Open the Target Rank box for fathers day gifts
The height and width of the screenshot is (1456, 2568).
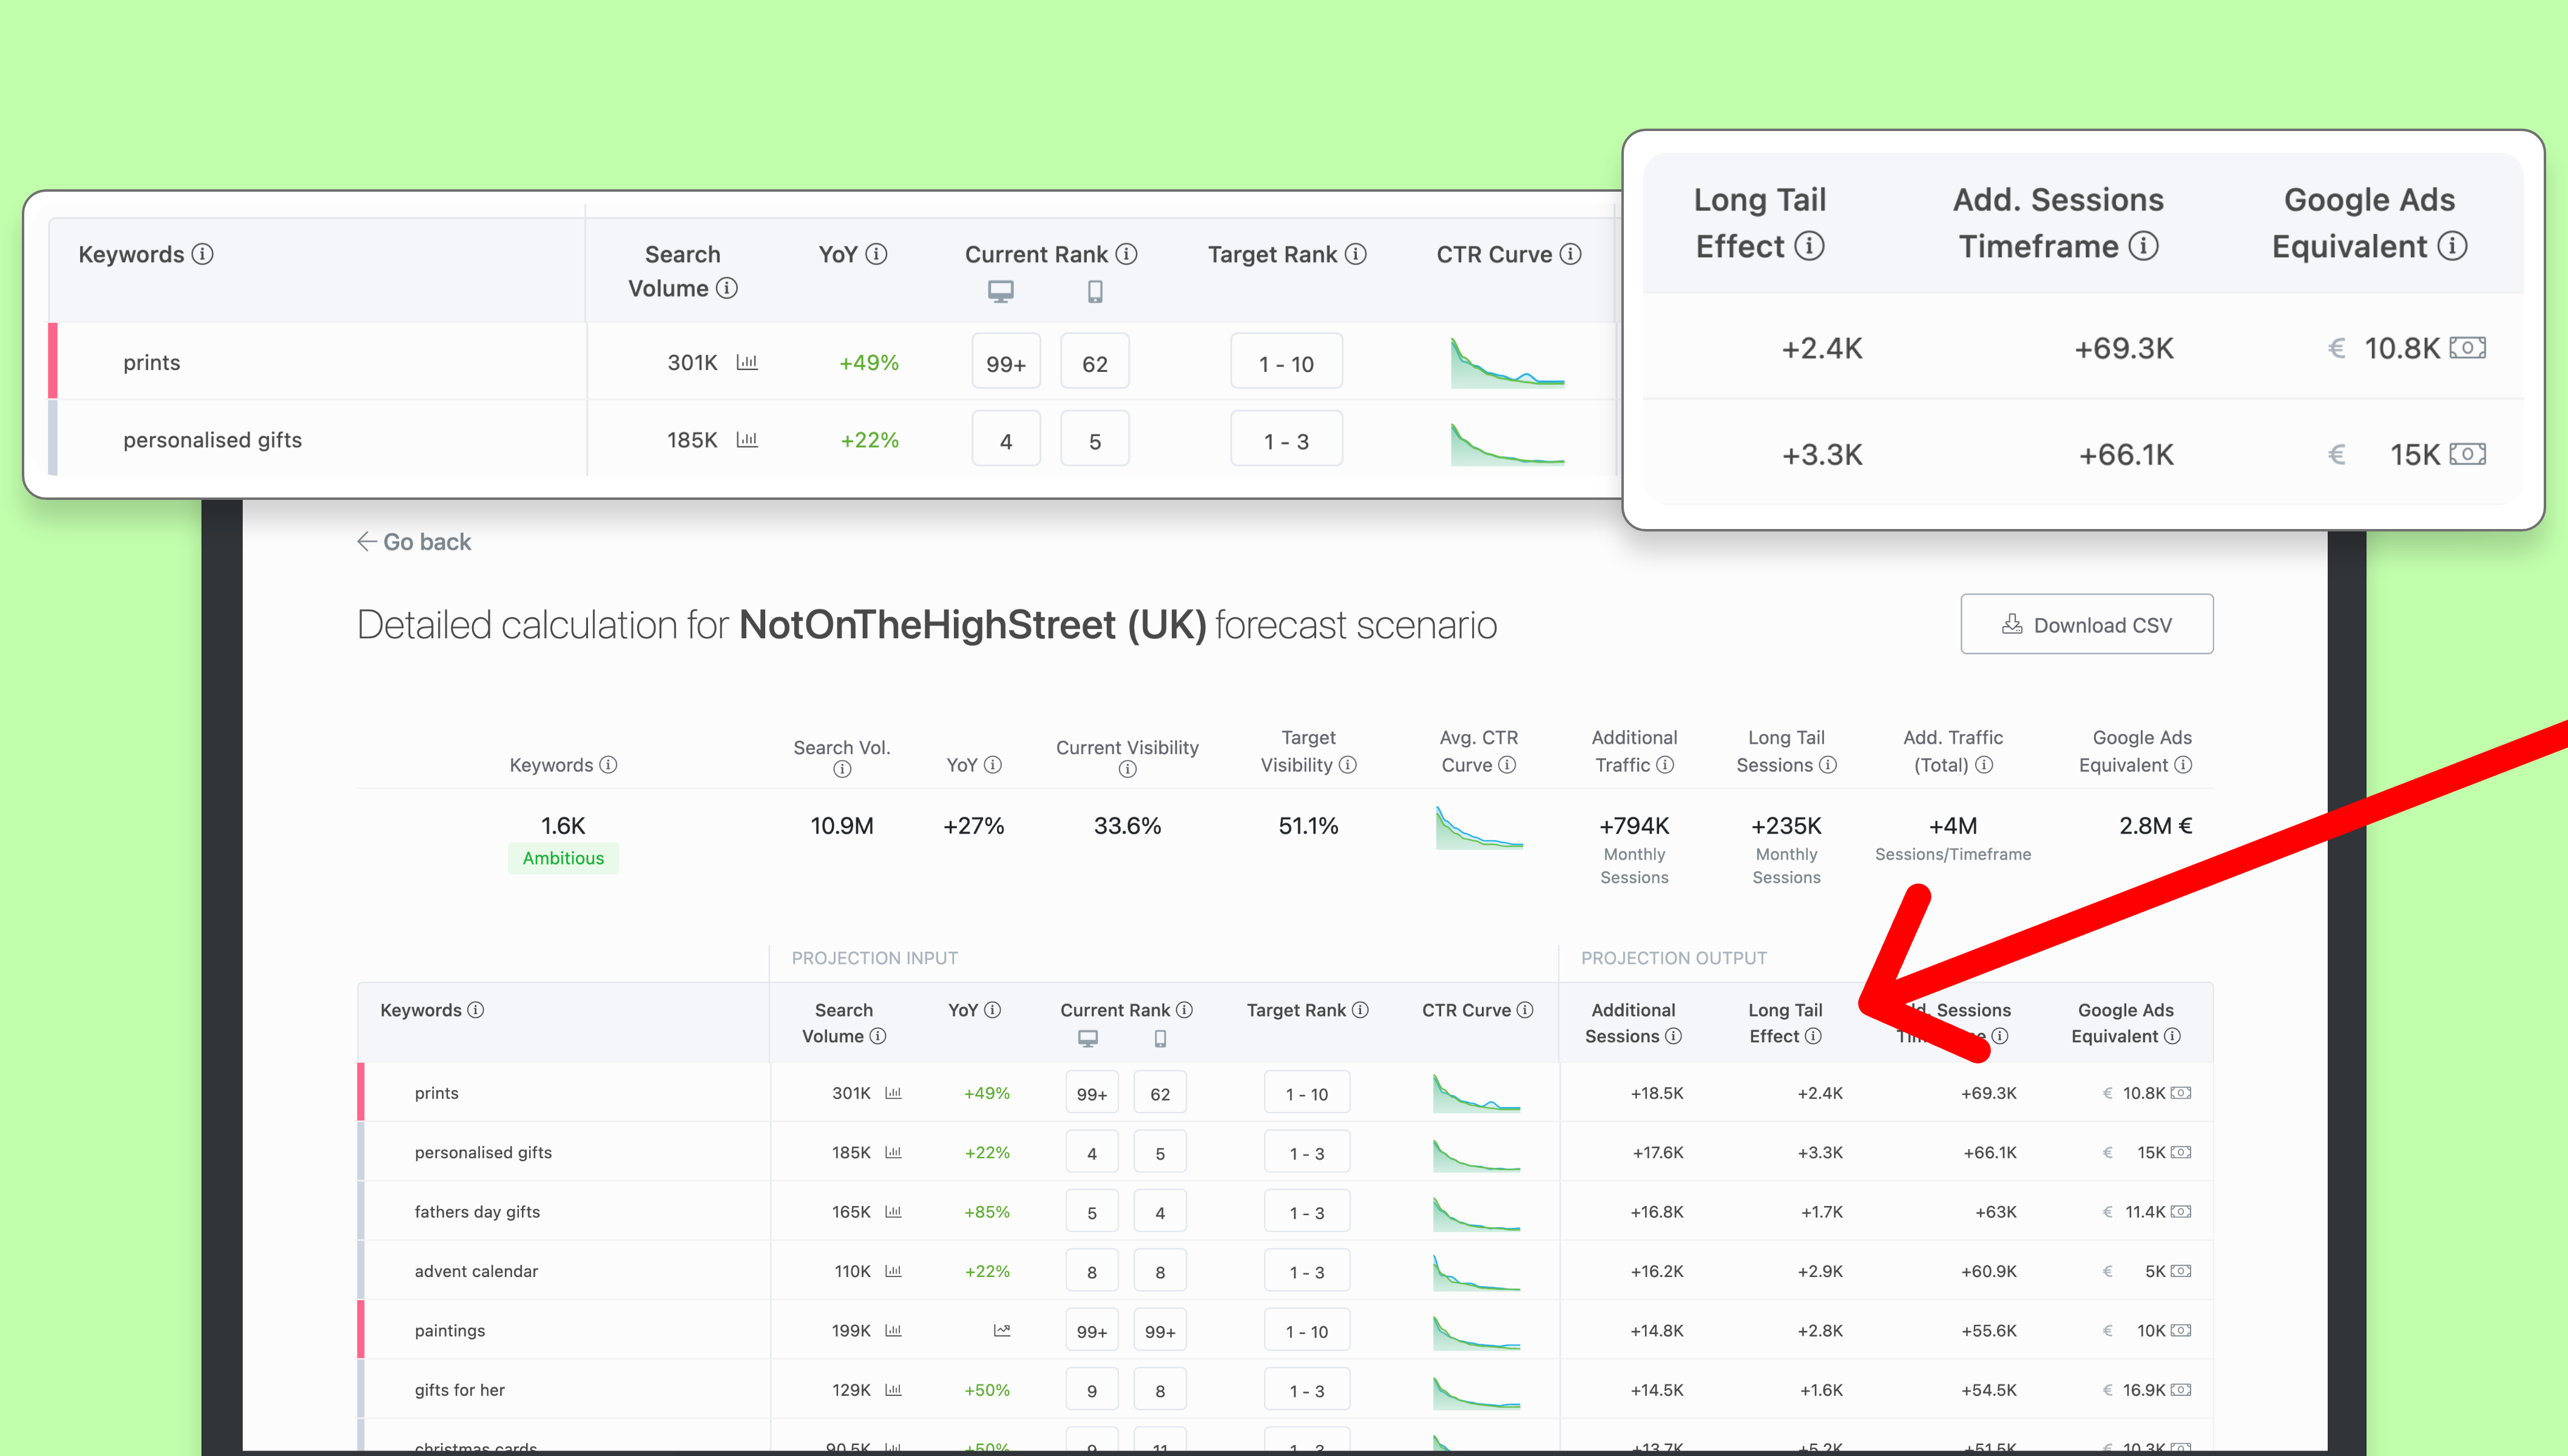coord(1307,1211)
